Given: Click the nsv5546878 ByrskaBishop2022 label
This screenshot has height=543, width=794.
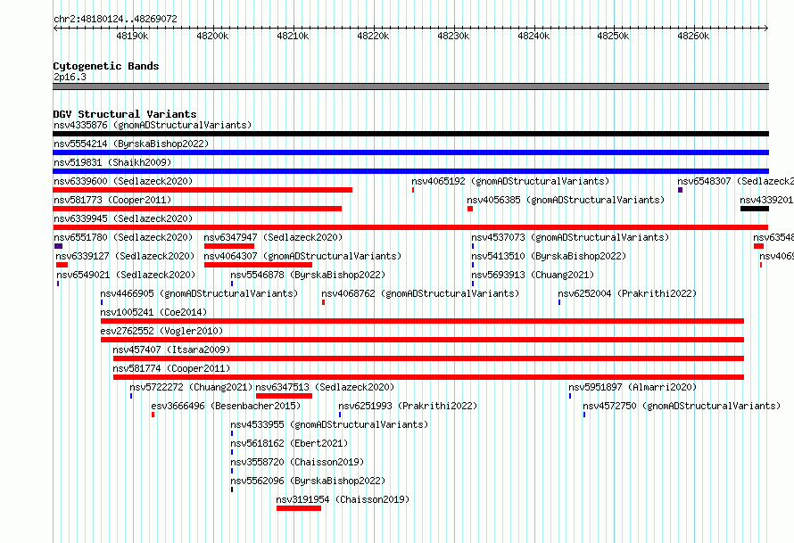Looking at the screenshot, I should [x=308, y=275].
